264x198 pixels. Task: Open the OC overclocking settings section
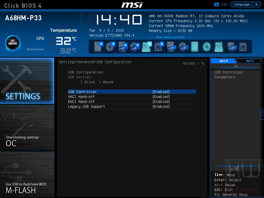[x=27, y=128]
